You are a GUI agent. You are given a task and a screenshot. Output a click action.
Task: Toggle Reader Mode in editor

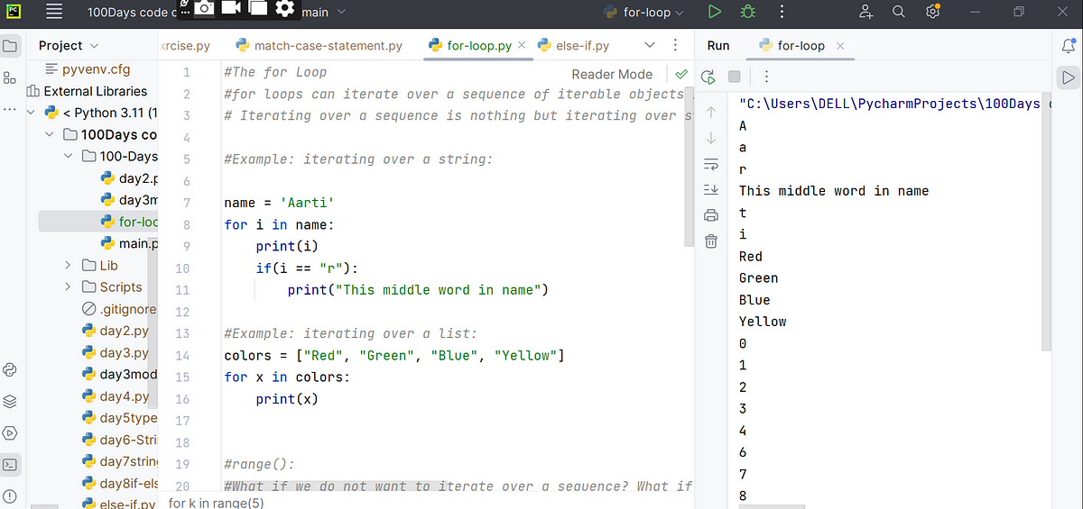tap(612, 74)
